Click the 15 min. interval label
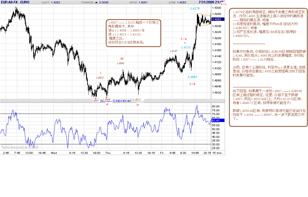This screenshot has height=197, width=308. [x=218, y=153]
